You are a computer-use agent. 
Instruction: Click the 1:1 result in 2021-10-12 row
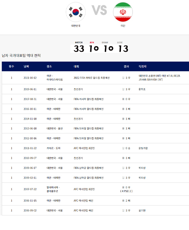(126, 78)
